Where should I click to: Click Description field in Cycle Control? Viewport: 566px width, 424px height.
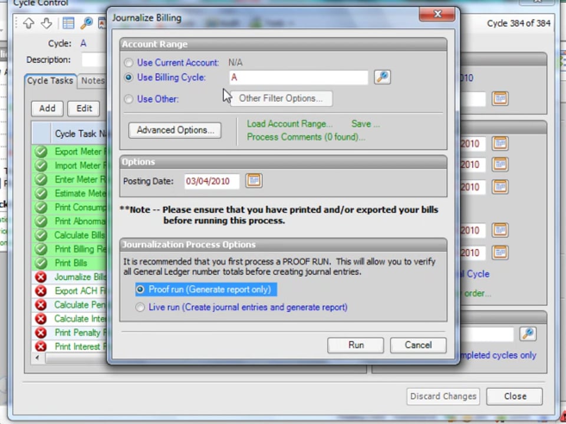pos(94,60)
